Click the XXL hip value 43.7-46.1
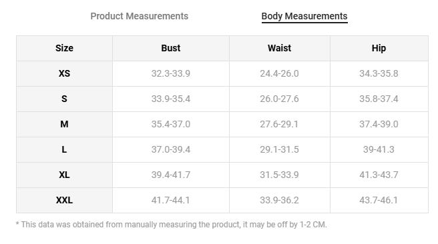The image size is (438, 244). [379, 200]
